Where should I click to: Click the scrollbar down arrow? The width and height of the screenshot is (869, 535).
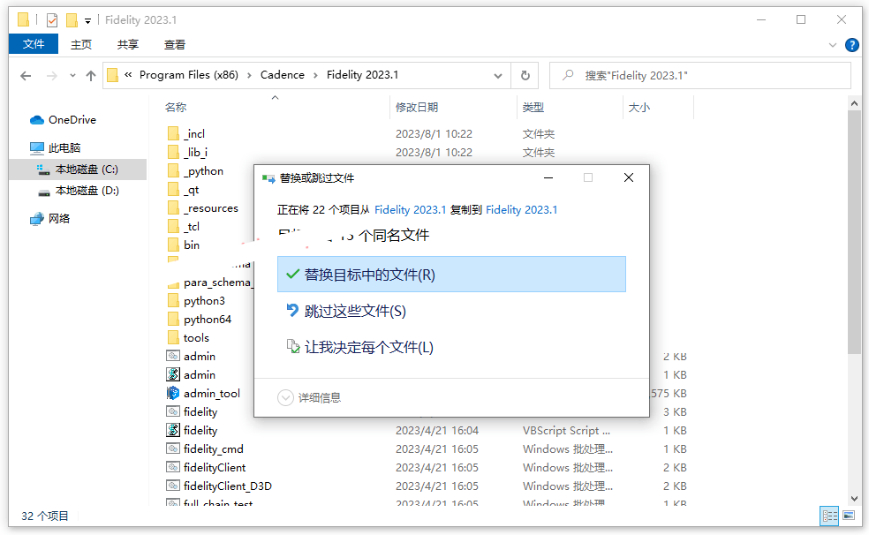pos(854,499)
